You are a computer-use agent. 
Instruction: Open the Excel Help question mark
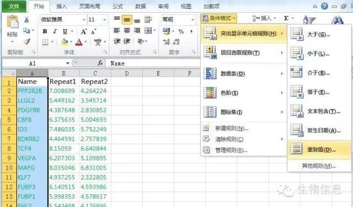click(324, 6)
